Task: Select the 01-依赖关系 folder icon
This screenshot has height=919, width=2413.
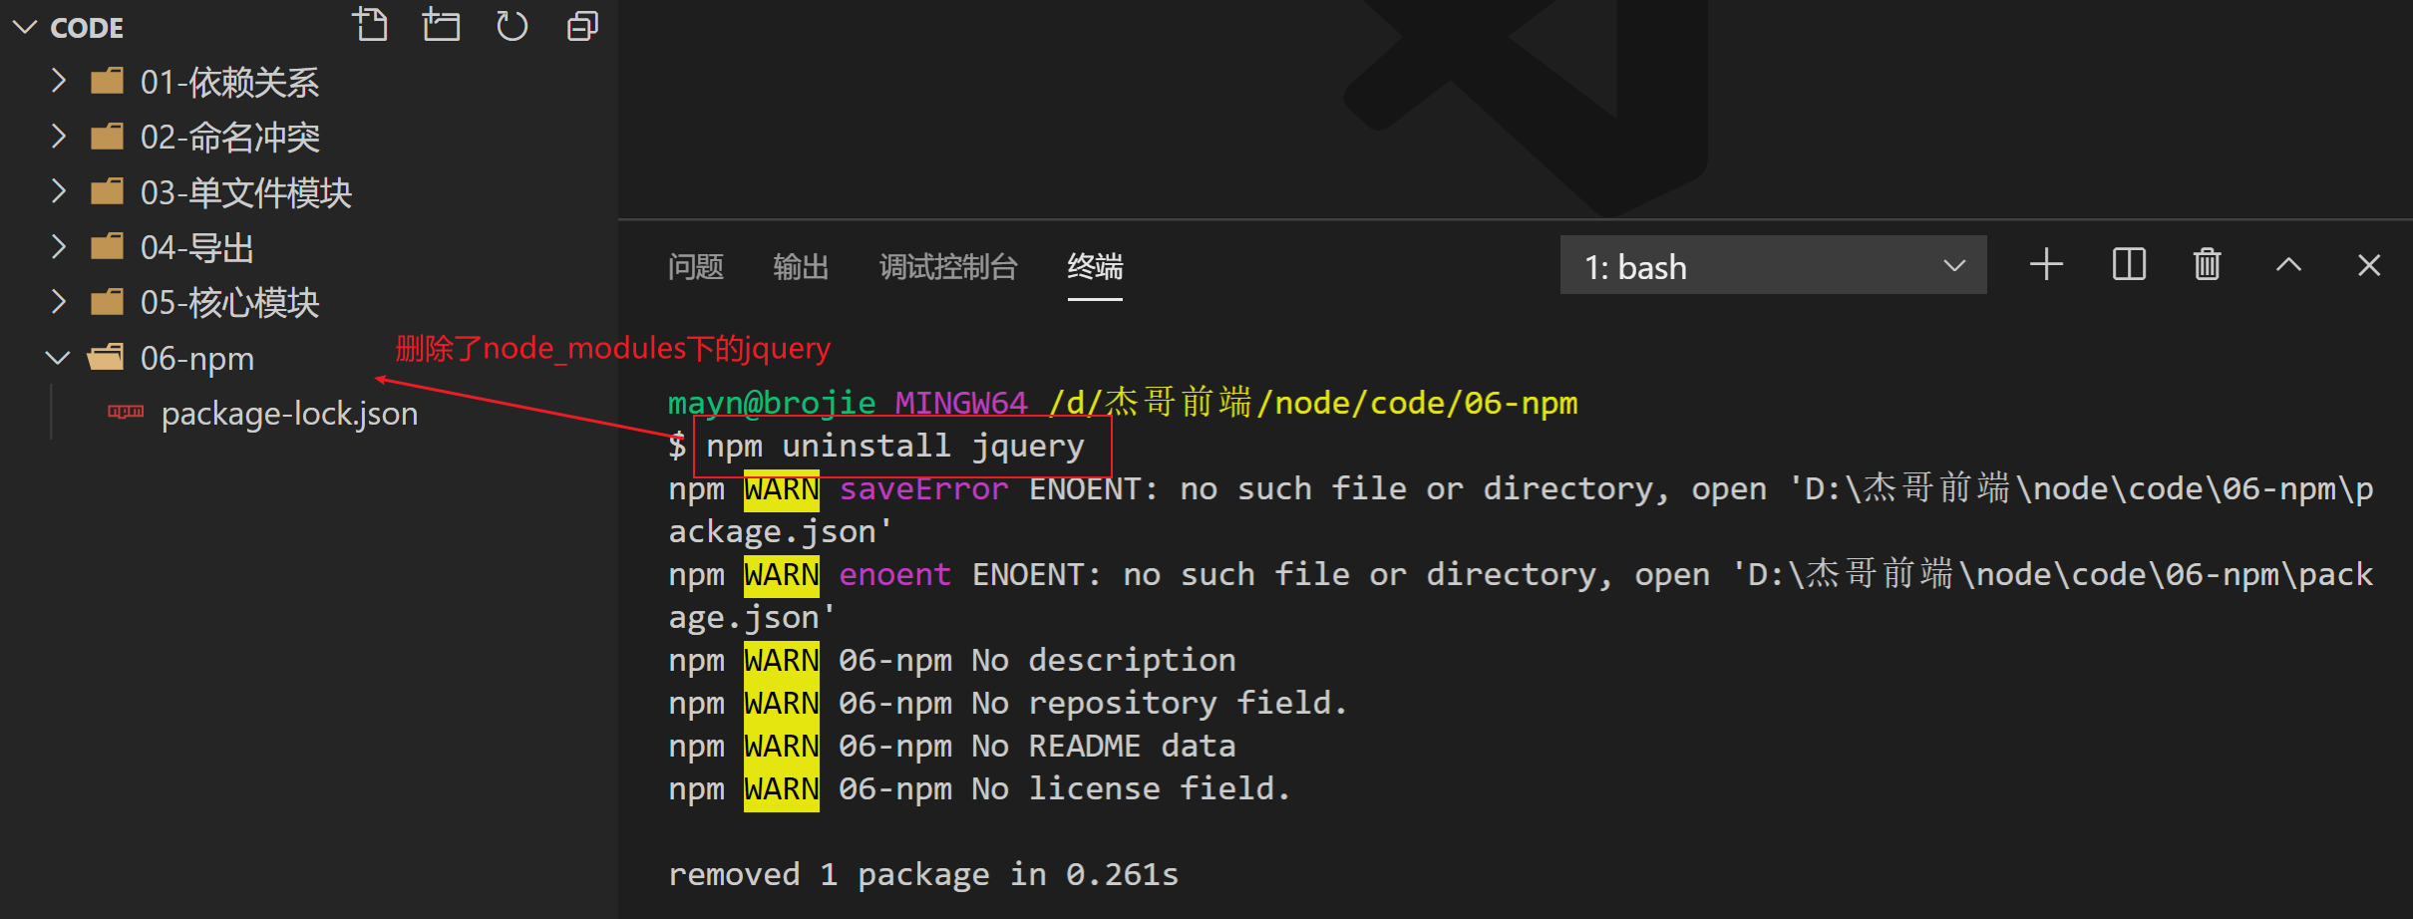Action: (107, 80)
